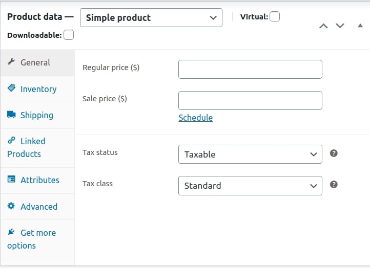Click the truck icon beside Shipping
Image resolution: width=370 pixels, height=268 pixels.
[x=11, y=115]
